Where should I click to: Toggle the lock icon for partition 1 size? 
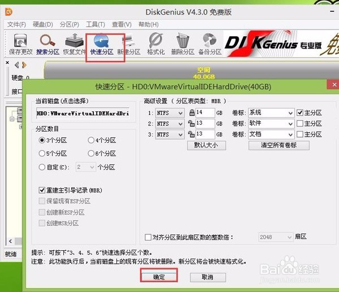point(192,112)
